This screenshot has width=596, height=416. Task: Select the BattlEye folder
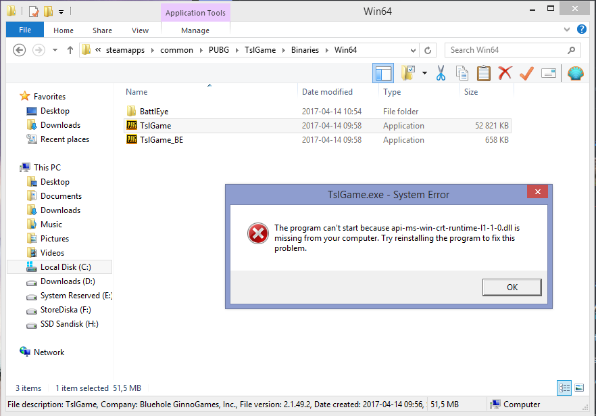click(318, 111)
